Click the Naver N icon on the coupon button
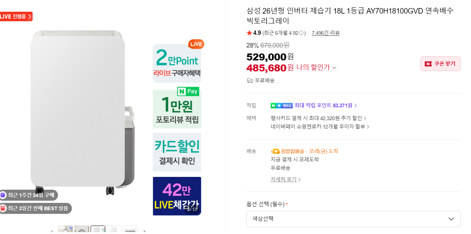The image size is (471, 234). (x=428, y=64)
